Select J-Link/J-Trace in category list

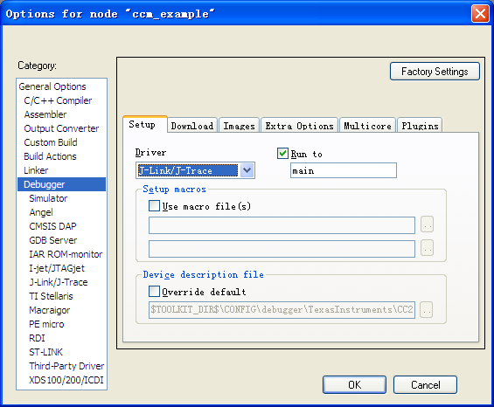point(59,282)
